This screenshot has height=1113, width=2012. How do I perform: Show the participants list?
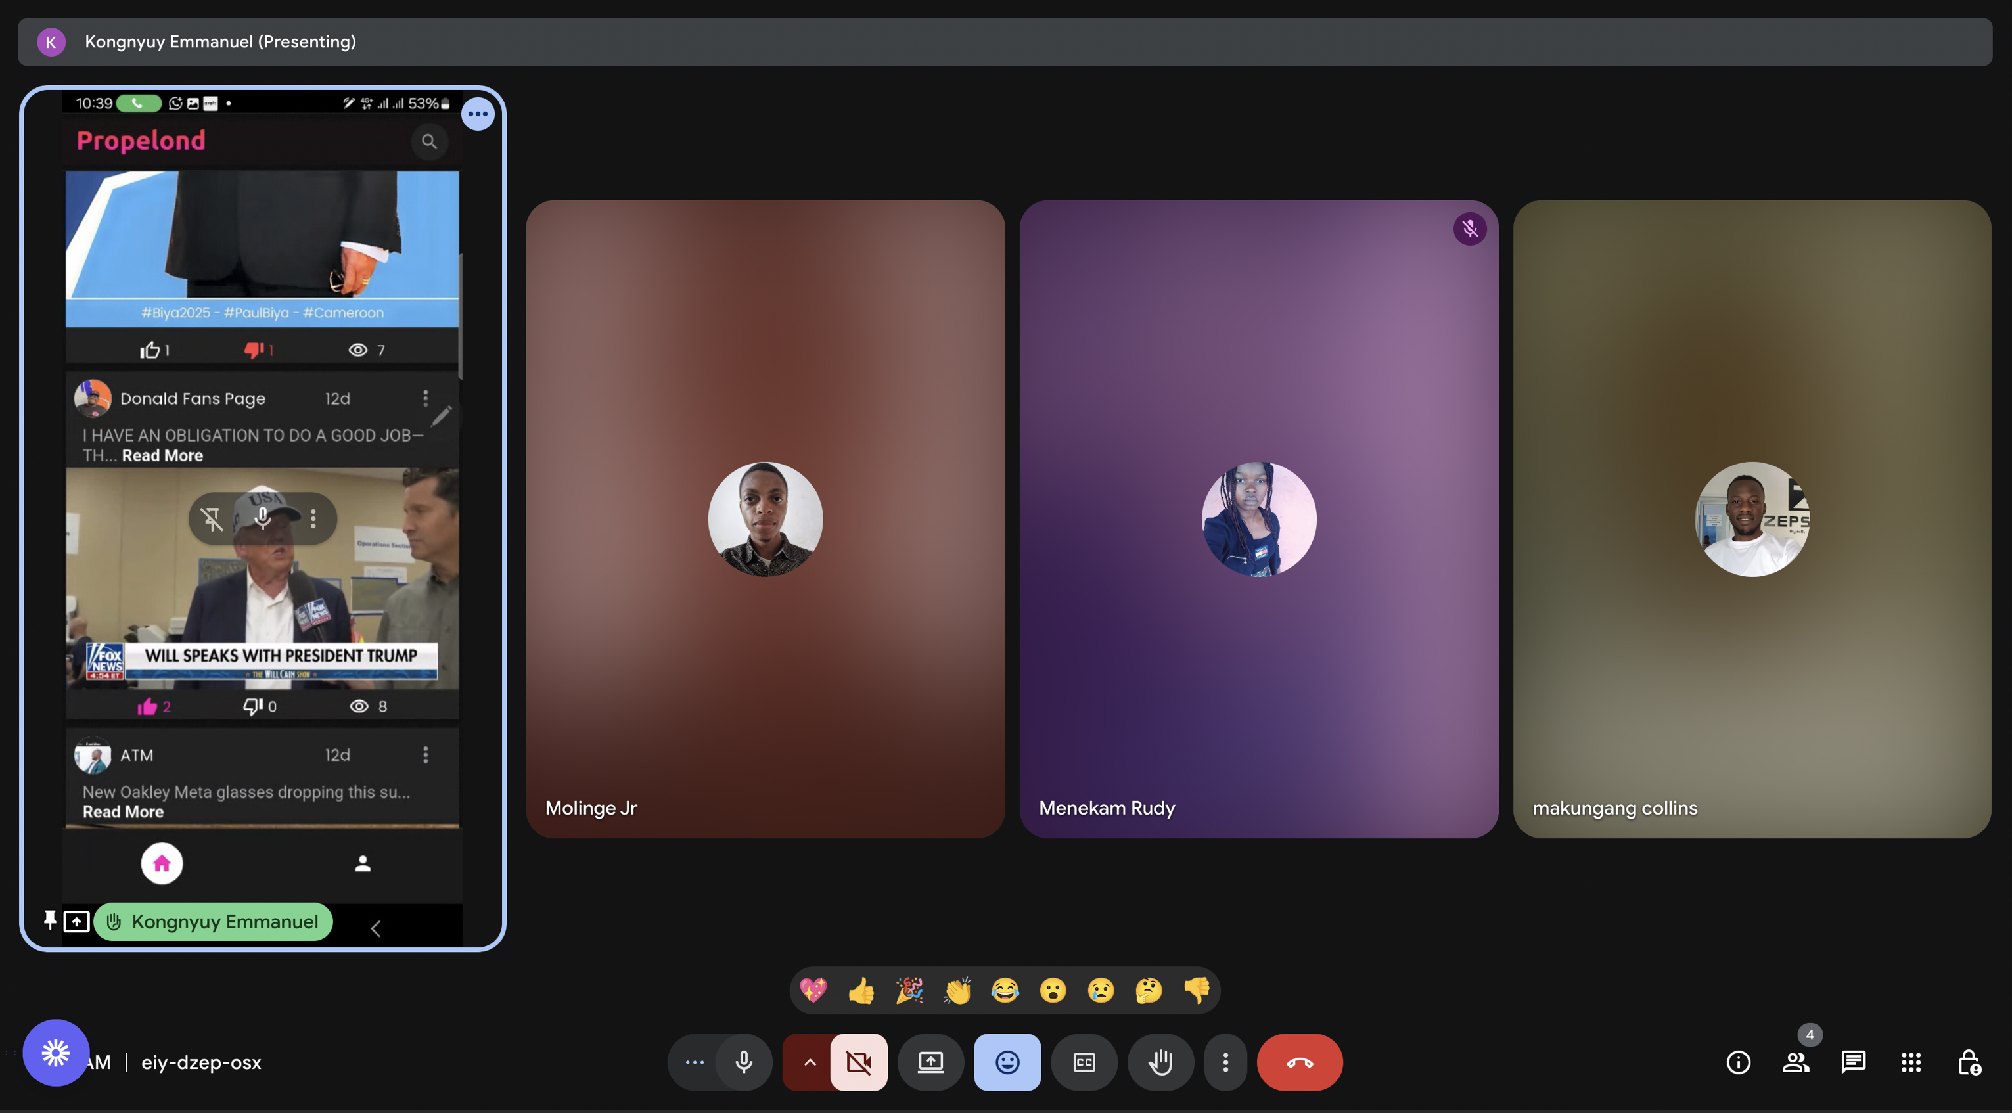pos(1795,1062)
